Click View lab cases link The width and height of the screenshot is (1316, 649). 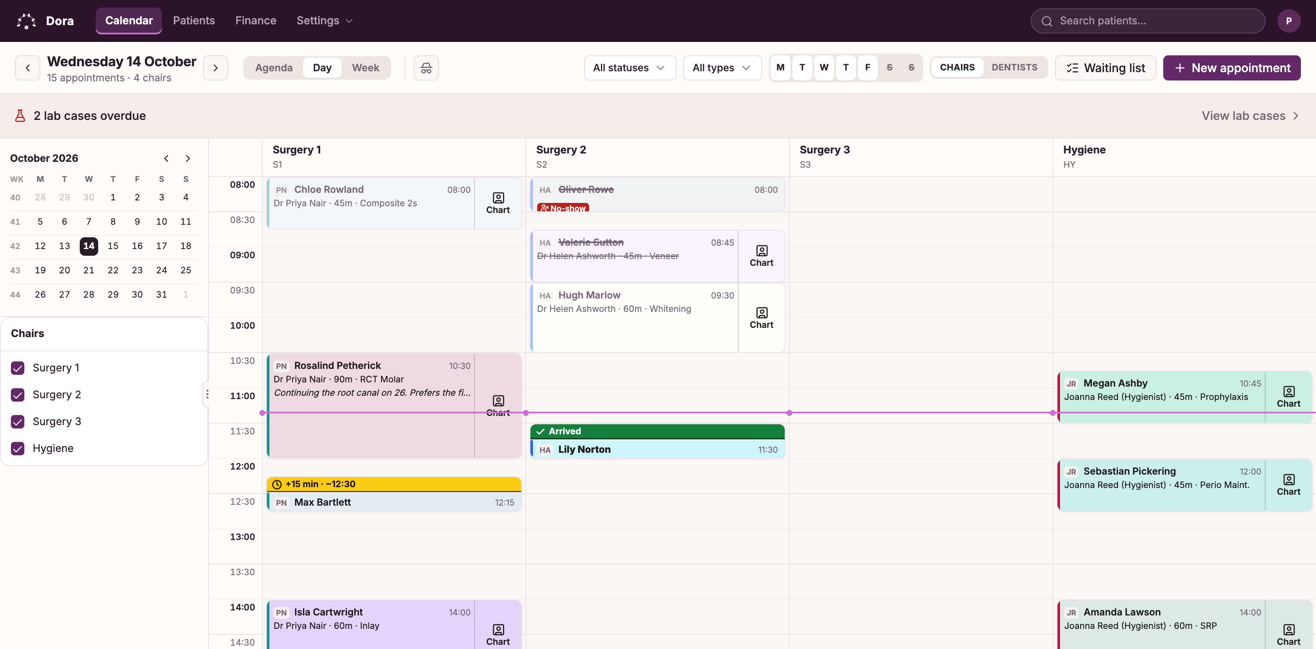coord(1250,116)
